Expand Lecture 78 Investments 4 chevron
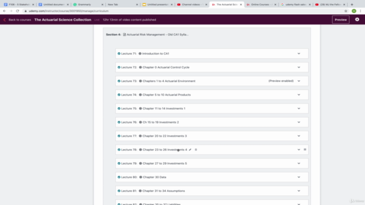Viewport: 365px width, 205px height. coord(299,149)
